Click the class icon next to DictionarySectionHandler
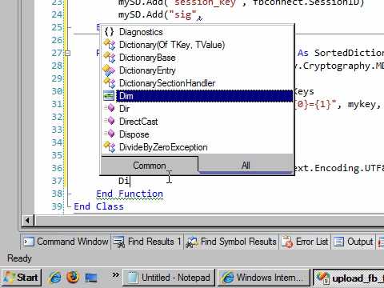This screenshot has height=288, width=384. click(109, 83)
